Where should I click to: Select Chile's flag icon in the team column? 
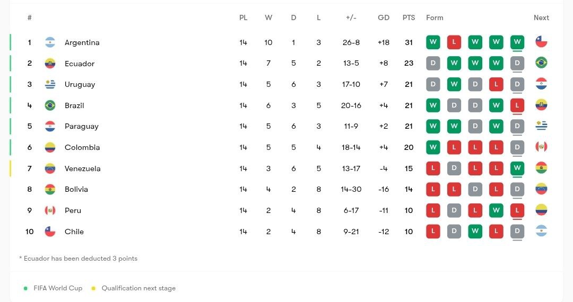[50, 231]
